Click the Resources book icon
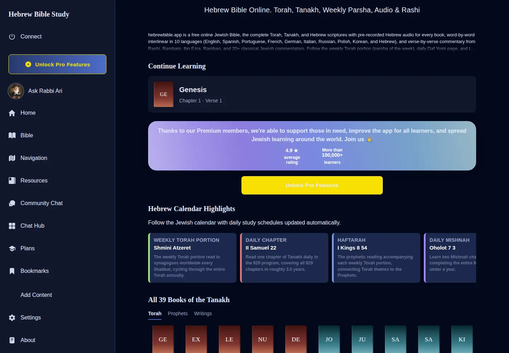The height and width of the screenshot is (353, 509). [12, 181]
